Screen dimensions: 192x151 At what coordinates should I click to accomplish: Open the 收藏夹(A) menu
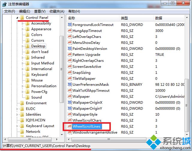[x=57, y=11]
